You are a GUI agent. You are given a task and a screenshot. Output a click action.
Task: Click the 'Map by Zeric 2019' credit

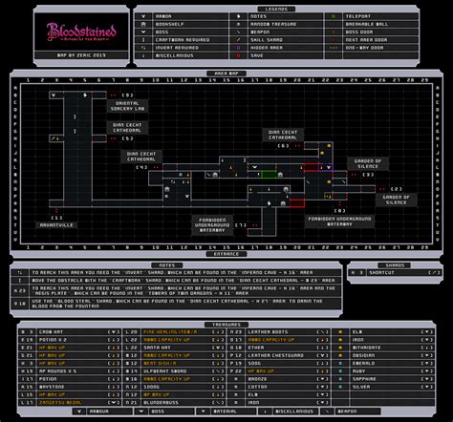[81, 55]
